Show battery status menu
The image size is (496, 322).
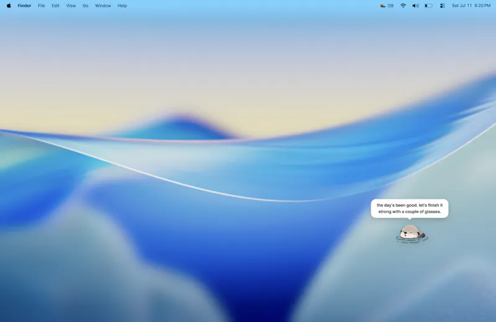pos(428,6)
